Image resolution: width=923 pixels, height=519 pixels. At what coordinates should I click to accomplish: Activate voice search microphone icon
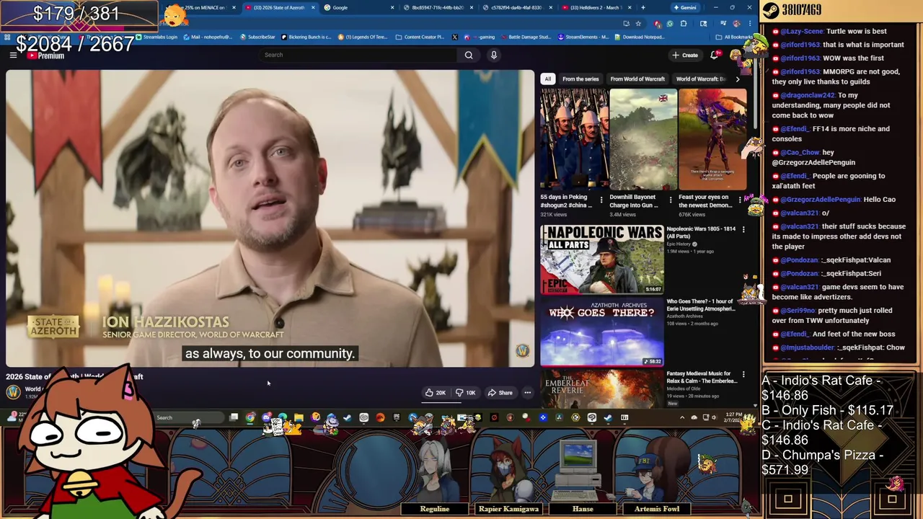point(494,55)
